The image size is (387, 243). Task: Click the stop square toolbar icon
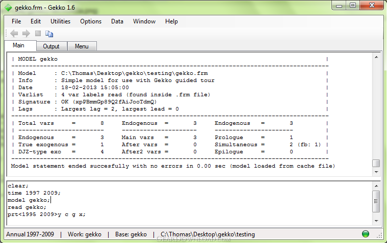pyautogui.click(x=38, y=33)
